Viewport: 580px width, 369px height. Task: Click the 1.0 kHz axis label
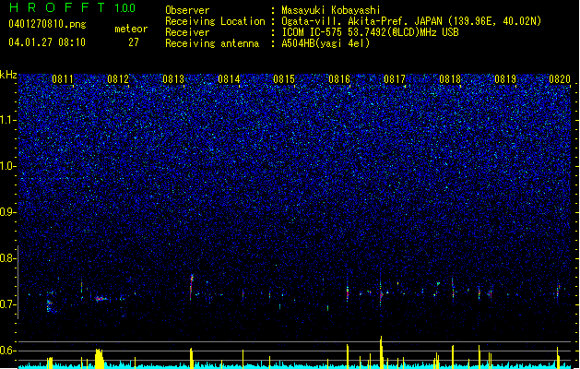coord(8,166)
